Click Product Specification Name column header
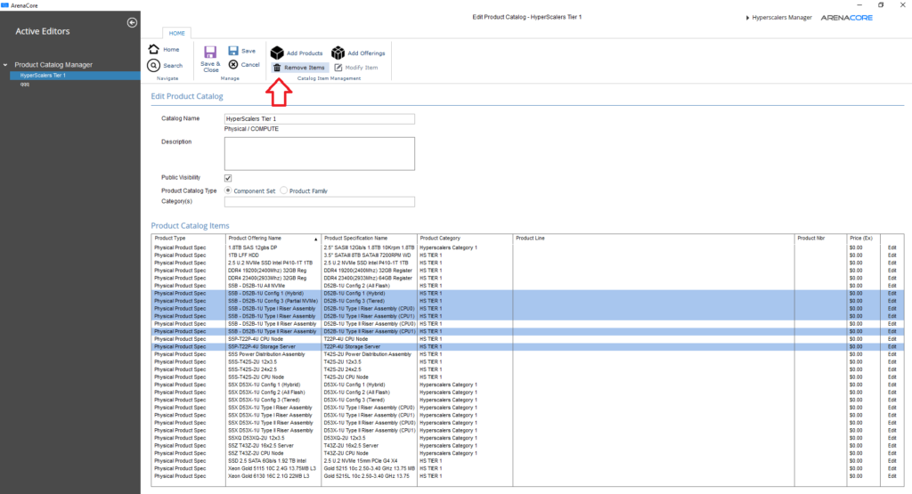The image size is (912, 494). (x=369, y=239)
